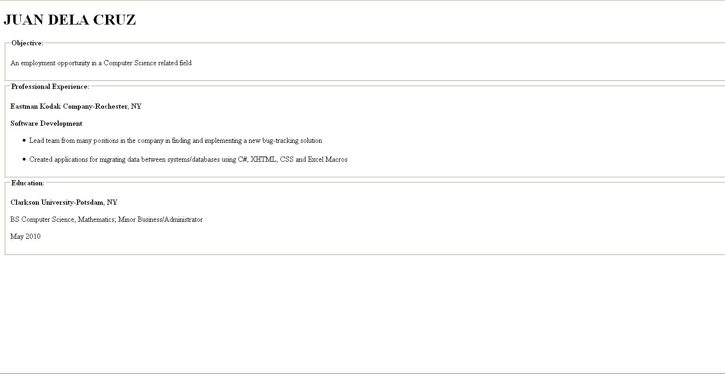This screenshot has width=725, height=374.
Task: Click the BS Computer Science degree line
Action: tap(106, 219)
